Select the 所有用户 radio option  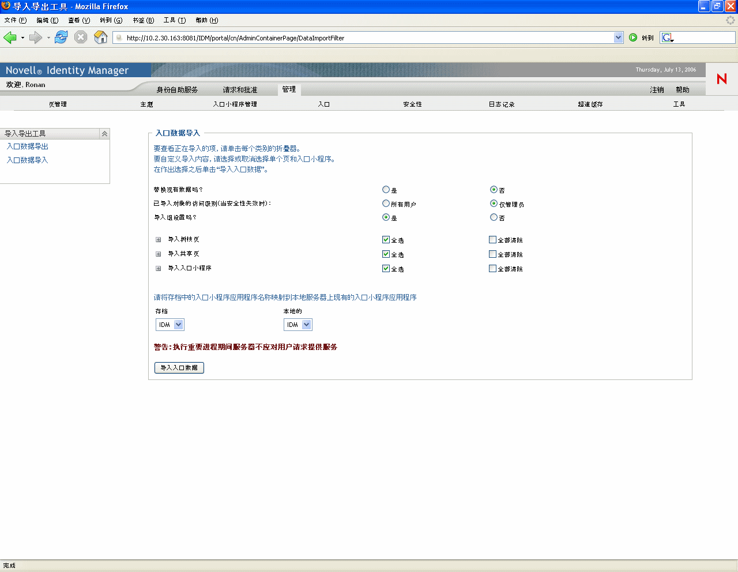click(386, 203)
